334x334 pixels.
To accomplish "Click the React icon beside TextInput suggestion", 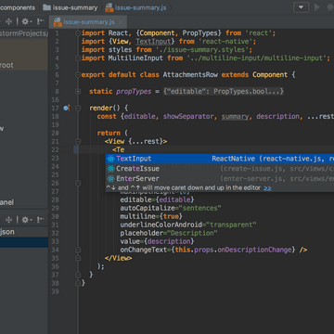I will tap(110, 159).
